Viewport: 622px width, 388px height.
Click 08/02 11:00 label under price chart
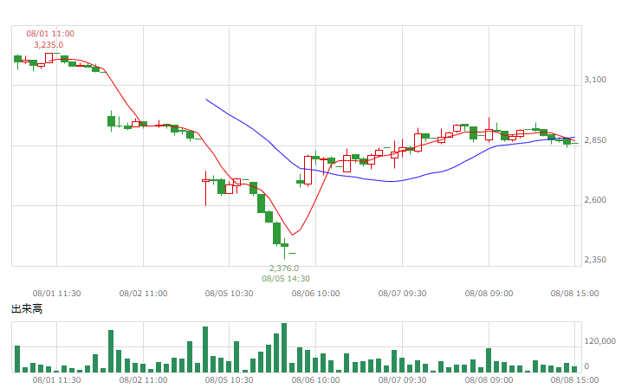[143, 294]
